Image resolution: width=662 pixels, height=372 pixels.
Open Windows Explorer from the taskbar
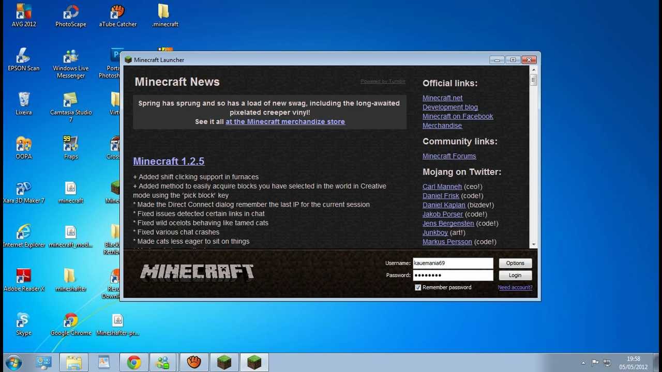tap(74, 362)
